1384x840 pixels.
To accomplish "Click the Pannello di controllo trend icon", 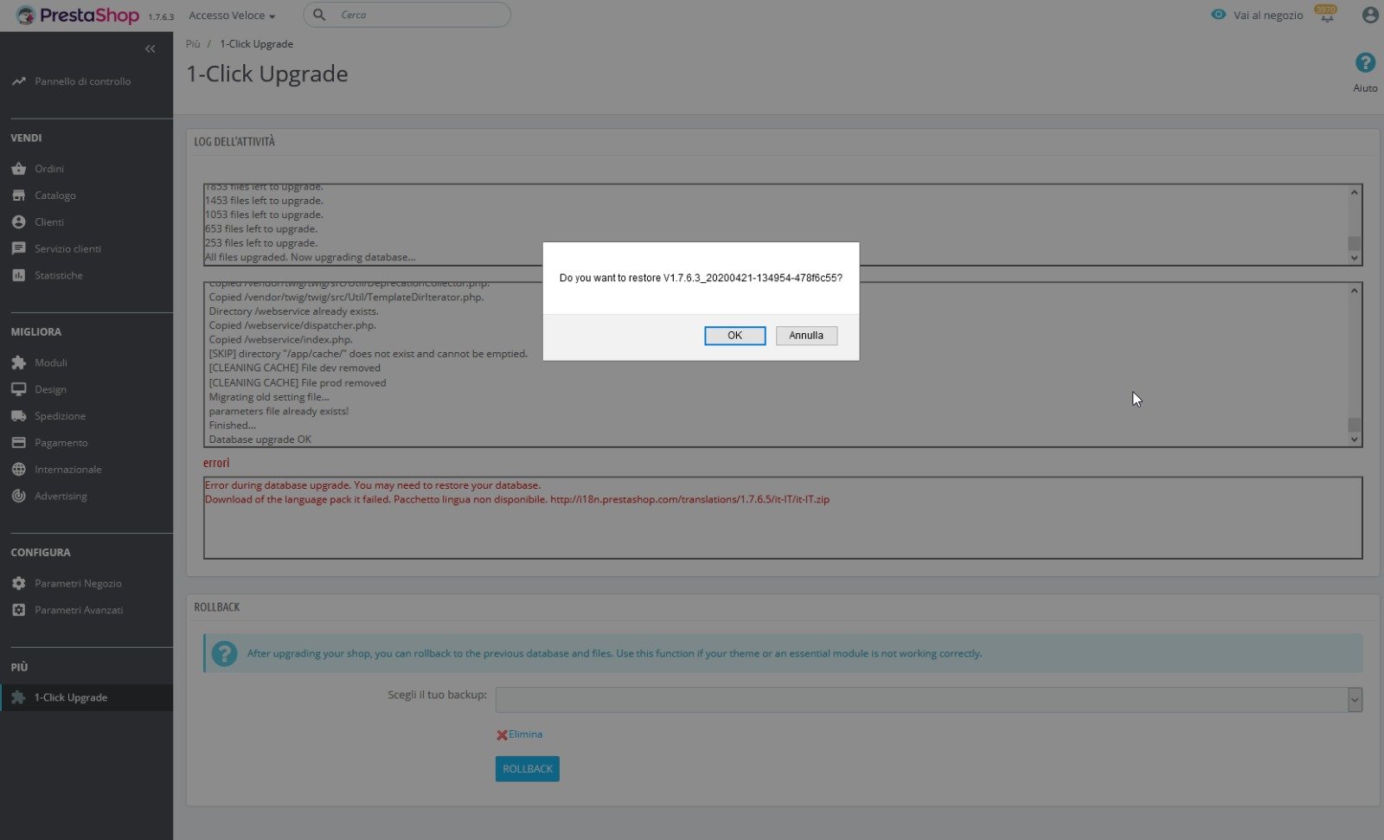I will coord(19,81).
